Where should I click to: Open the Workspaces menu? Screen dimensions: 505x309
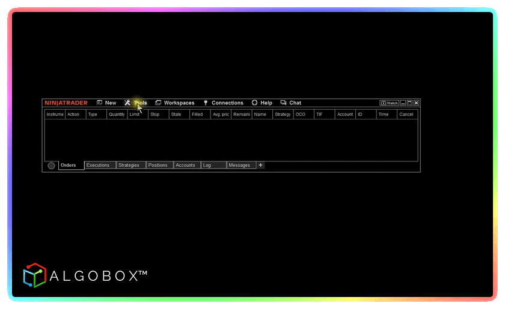coord(175,103)
